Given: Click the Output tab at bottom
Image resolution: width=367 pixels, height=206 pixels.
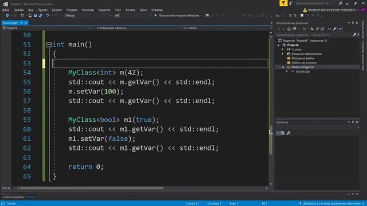Looking at the screenshot, I should [30, 197].
